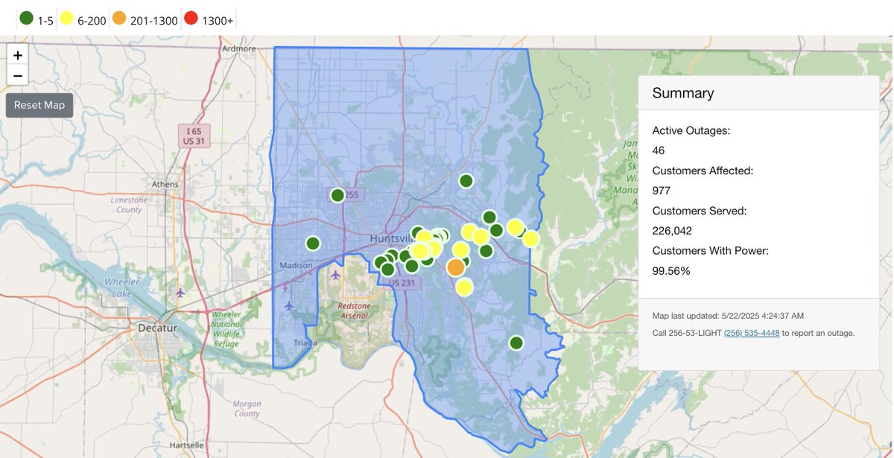894x458 pixels.
Task: Click the Athens city label
Action: pyautogui.click(x=165, y=185)
